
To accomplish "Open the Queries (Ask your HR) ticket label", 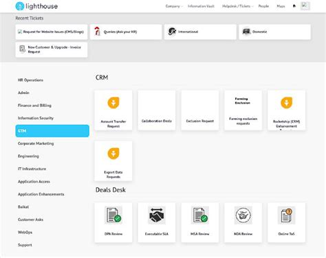I will coord(120,32).
